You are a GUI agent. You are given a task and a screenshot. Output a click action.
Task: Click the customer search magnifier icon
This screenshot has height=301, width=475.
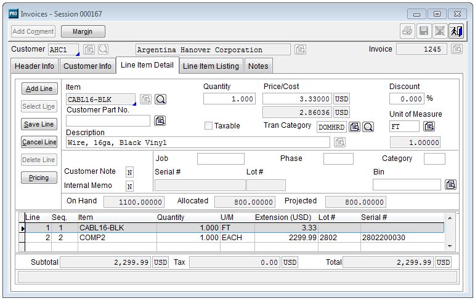pos(103,49)
